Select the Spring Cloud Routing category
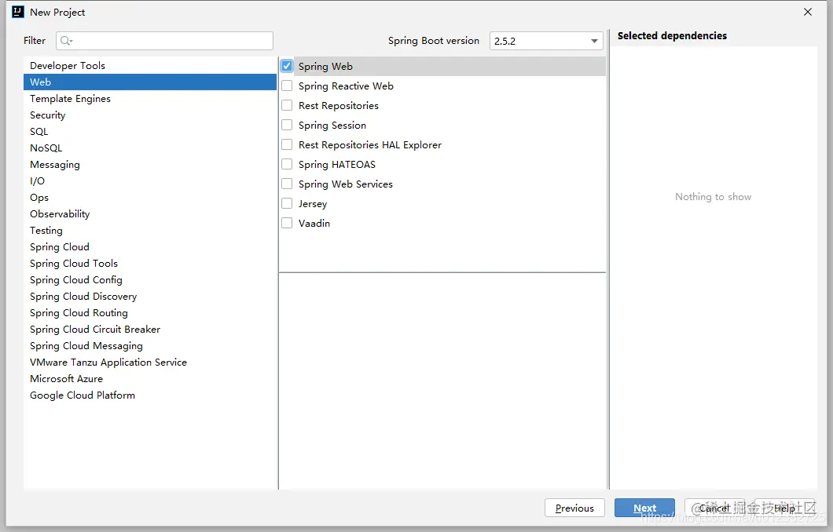The image size is (833, 532). click(150, 312)
